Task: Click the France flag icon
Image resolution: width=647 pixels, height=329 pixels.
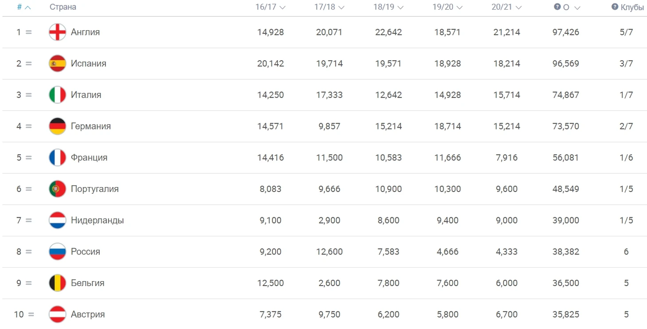Action: click(x=58, y=157)
